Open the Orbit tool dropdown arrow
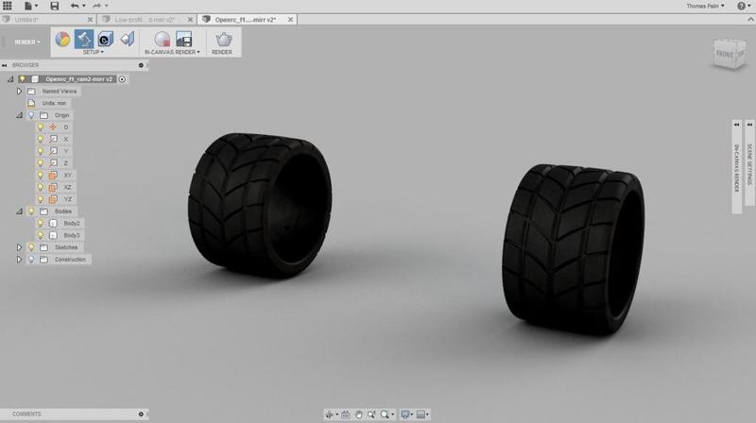This screenshot has height=423, width=756. click(x=336, y=415)
